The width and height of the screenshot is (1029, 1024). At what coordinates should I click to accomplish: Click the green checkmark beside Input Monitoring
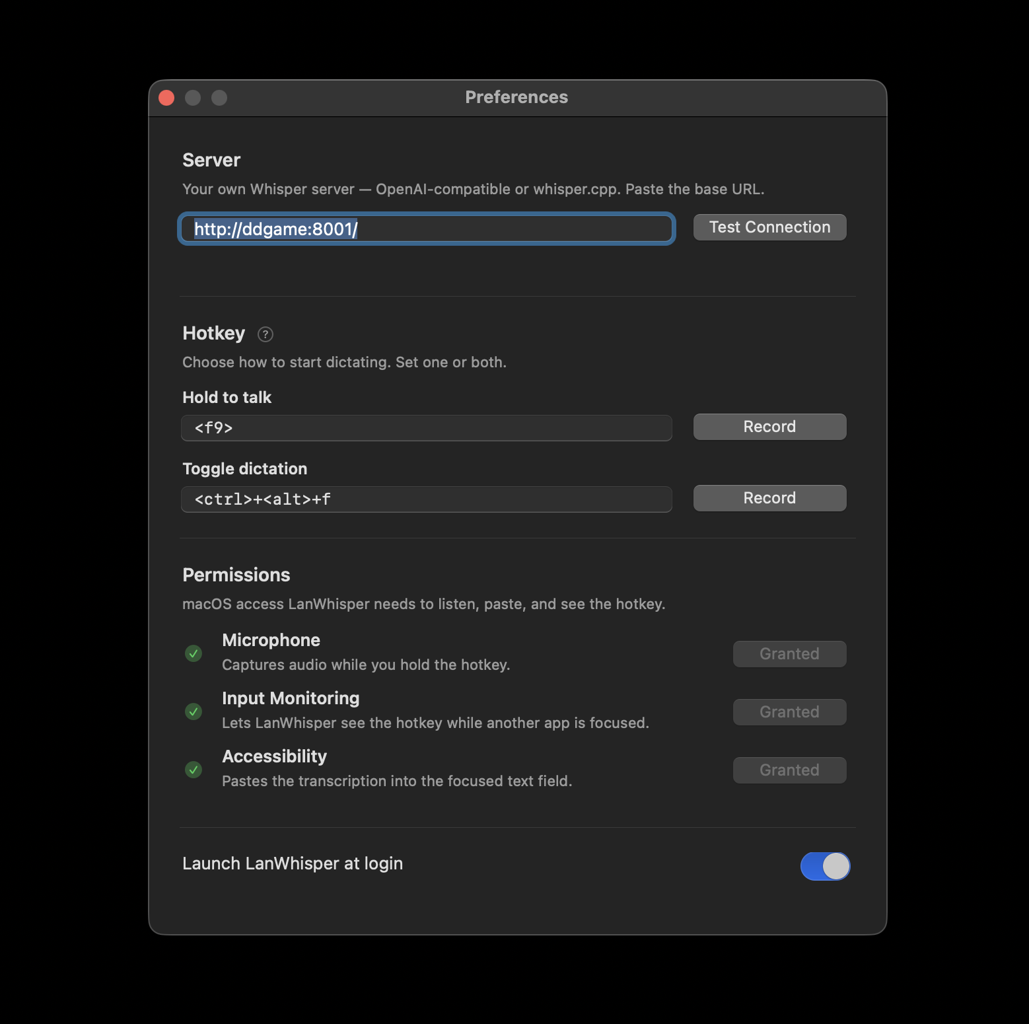point(193,712)
